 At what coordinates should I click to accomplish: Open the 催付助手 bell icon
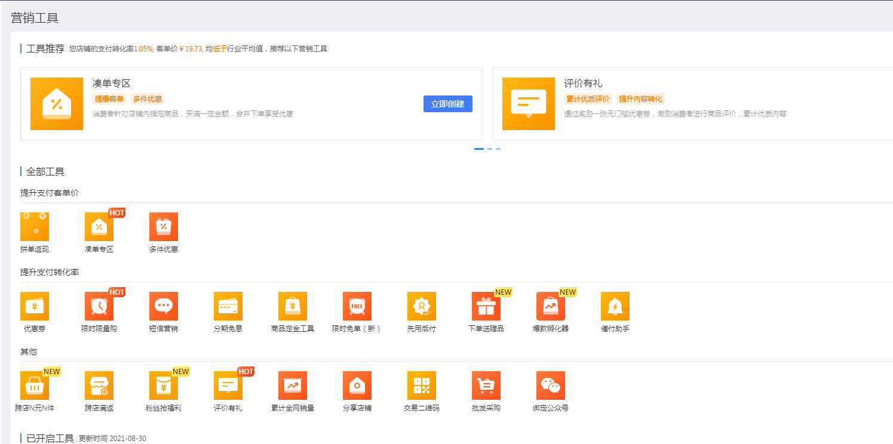pos(615,306)
